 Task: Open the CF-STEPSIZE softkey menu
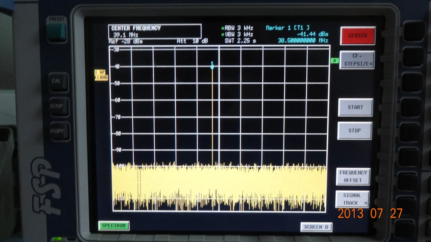coord(357,60)
